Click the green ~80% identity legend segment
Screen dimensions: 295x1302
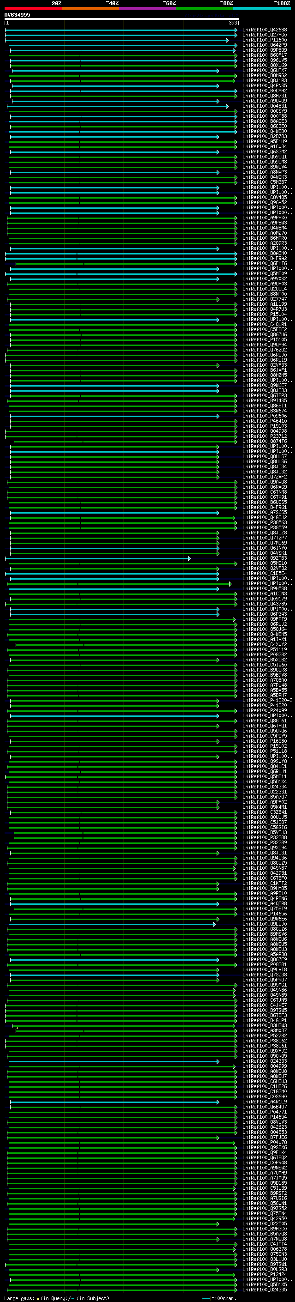[x=205, y=8]
